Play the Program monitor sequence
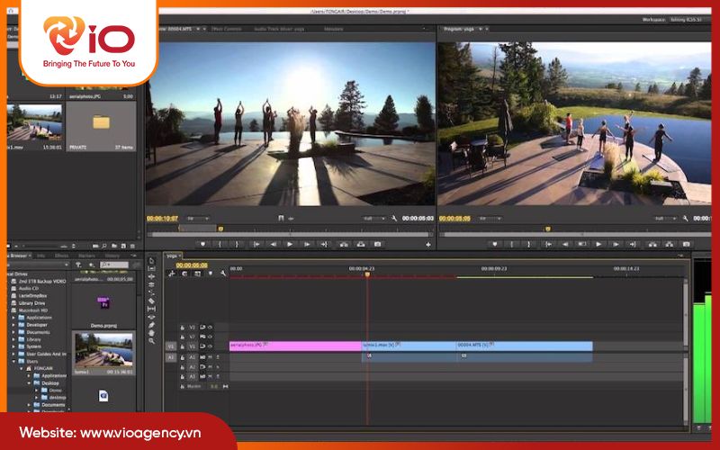720x450 pixels. (x=598, y=244)
